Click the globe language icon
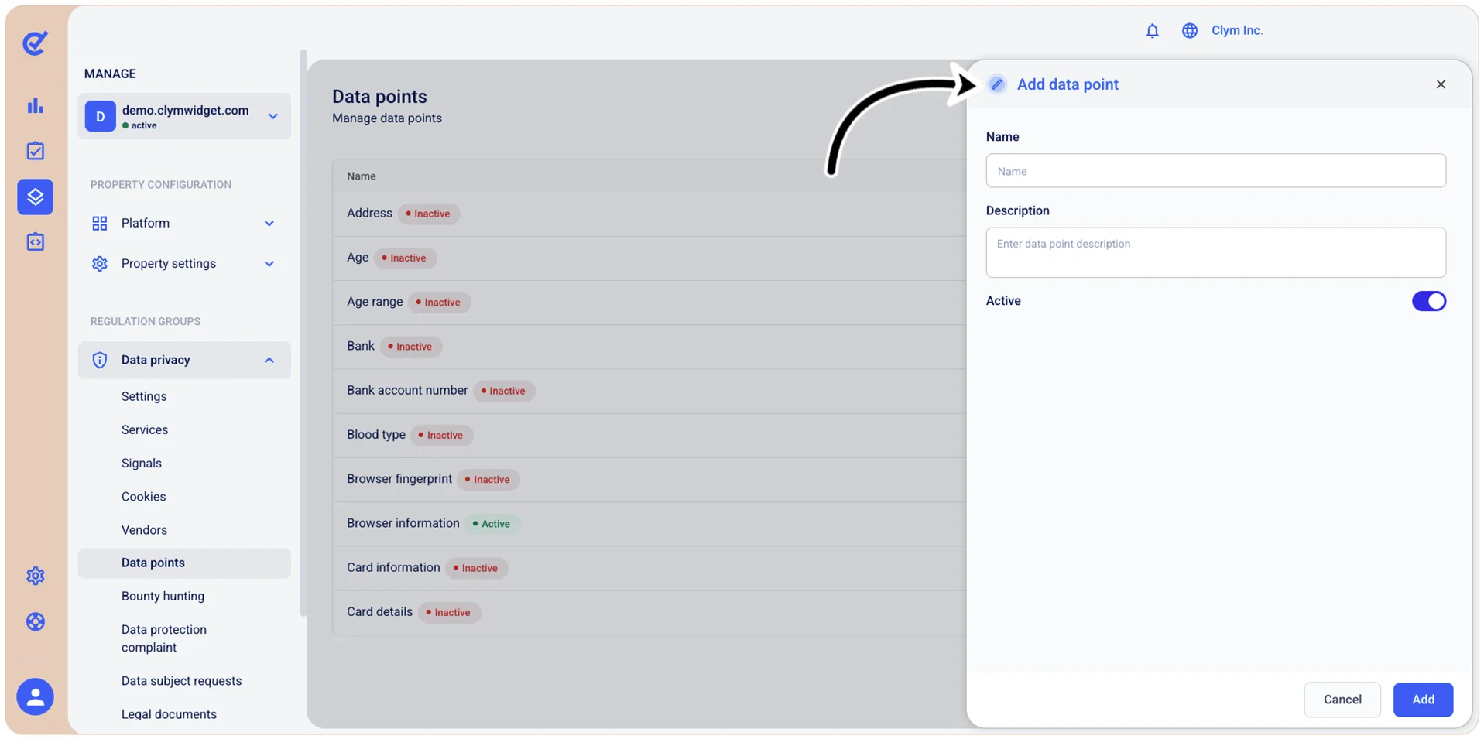The image size is (1484, 739). click(1189, 30)
